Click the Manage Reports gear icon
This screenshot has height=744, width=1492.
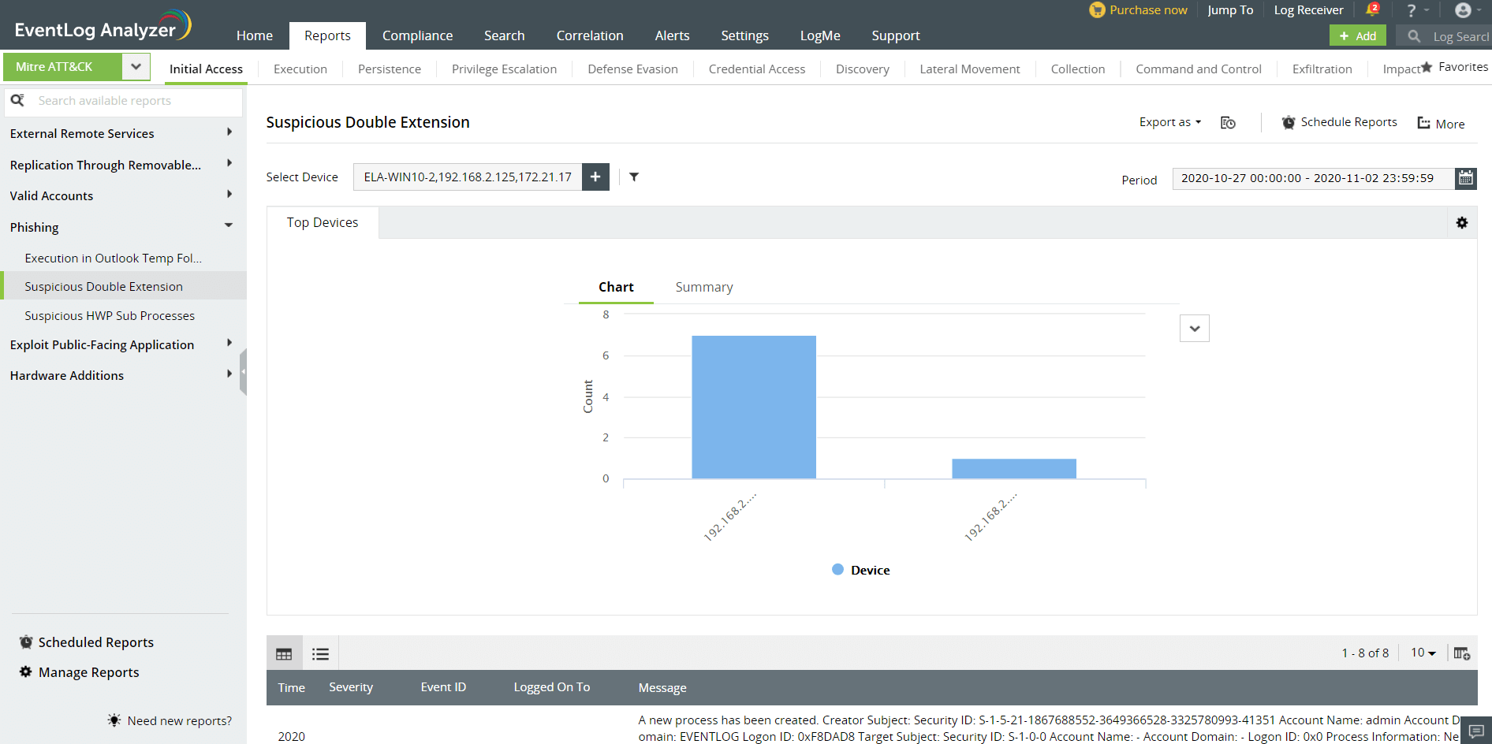[x=26, y=671]
